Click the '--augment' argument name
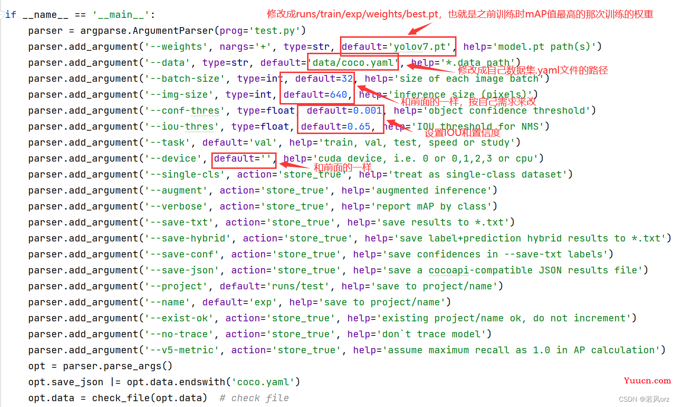 tap(176, 190)
